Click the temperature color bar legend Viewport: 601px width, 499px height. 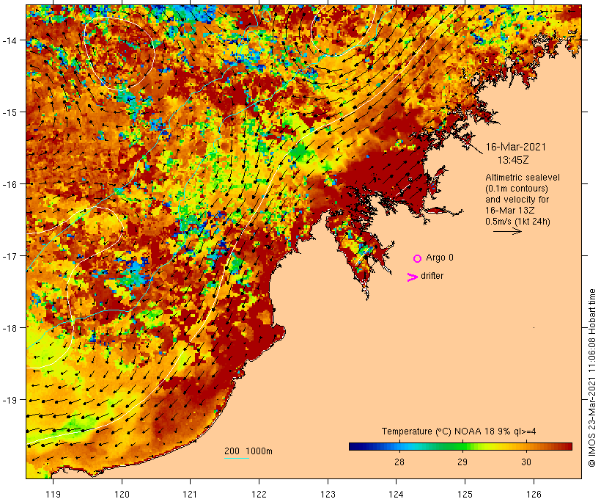460,446
